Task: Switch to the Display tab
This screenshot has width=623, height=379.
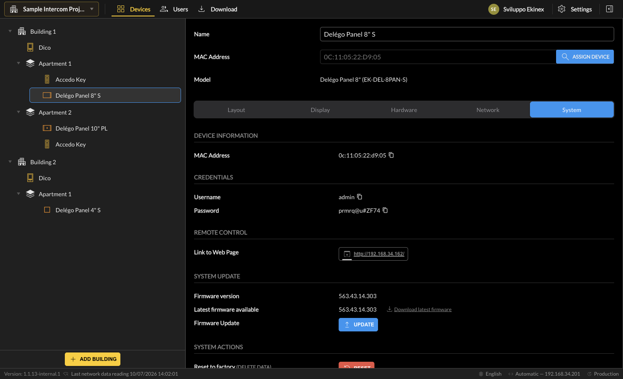Action: point(320,110)
